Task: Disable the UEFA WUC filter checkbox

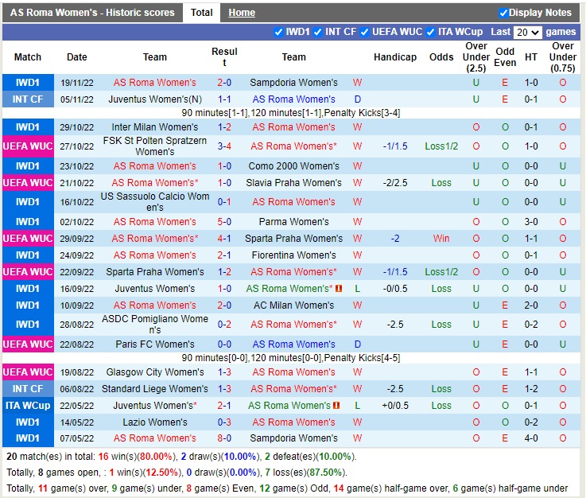Action: coord(365,32)
